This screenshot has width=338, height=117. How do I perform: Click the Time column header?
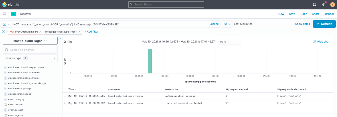(71, 89)
